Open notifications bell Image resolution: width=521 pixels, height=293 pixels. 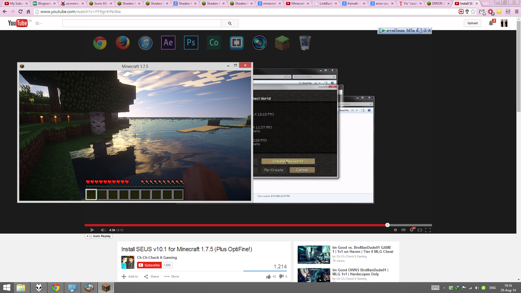point(491,23)
